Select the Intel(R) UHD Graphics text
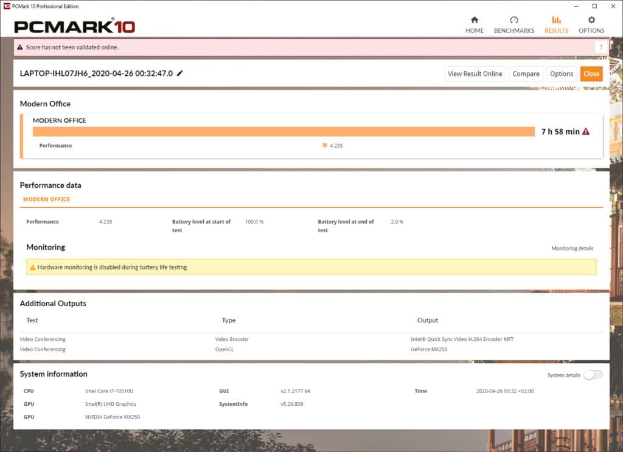The height and width of the screenshot is (452, 623). click(111, 404)
